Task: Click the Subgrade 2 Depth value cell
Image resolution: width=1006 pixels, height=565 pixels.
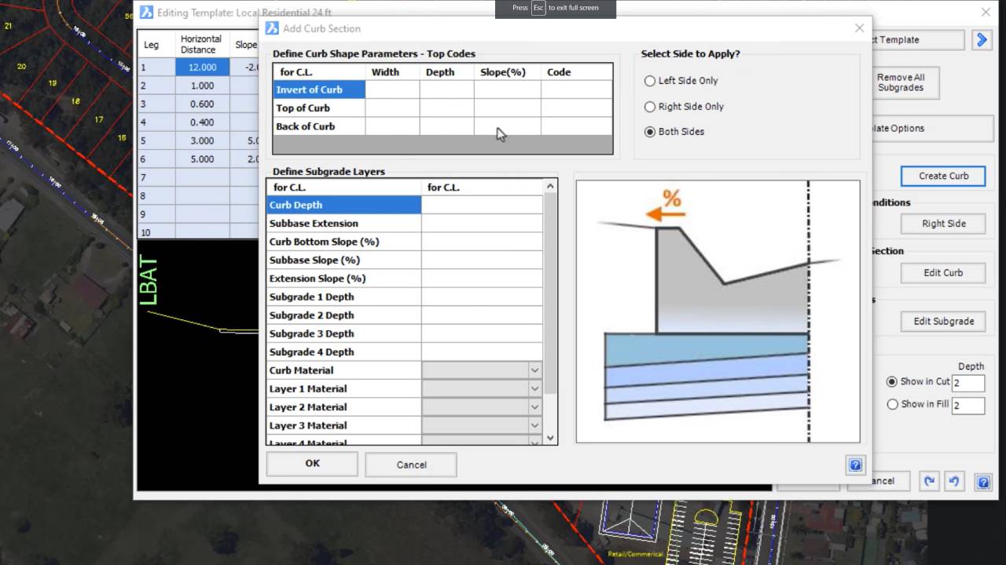Action: (x=482, y=315)
